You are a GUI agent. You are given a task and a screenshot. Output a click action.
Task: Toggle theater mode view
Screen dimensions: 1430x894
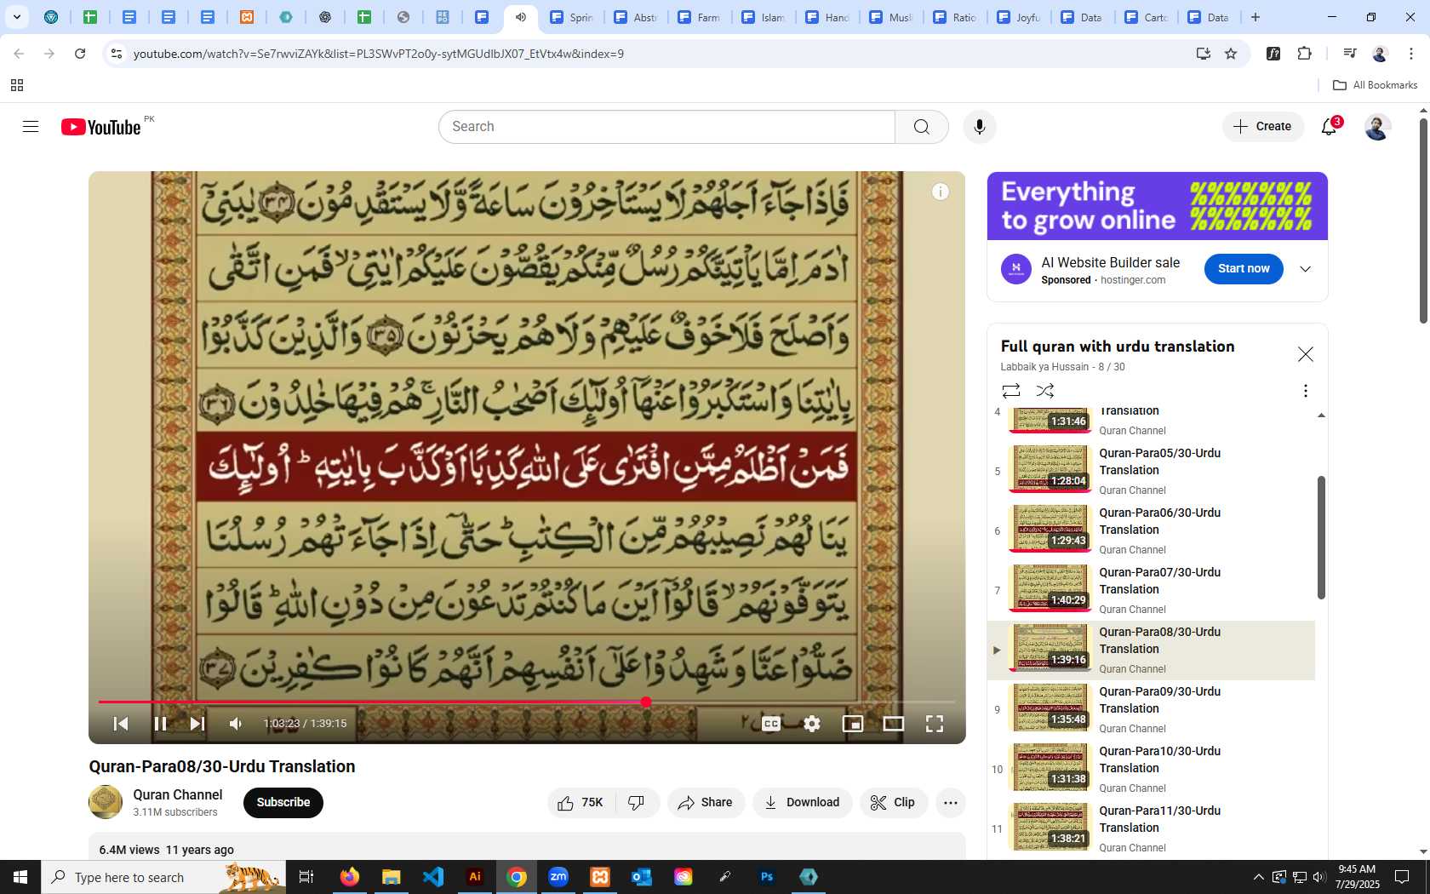pyautogui.click(x=894, y=724)
